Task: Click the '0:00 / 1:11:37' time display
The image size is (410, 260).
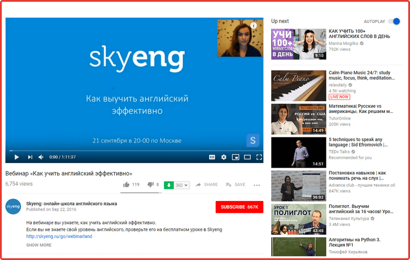Action: (63, 157)
